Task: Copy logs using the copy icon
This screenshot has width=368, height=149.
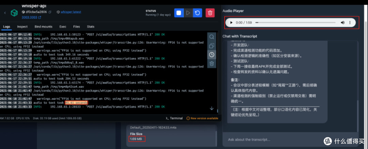Action: point(212,46)
